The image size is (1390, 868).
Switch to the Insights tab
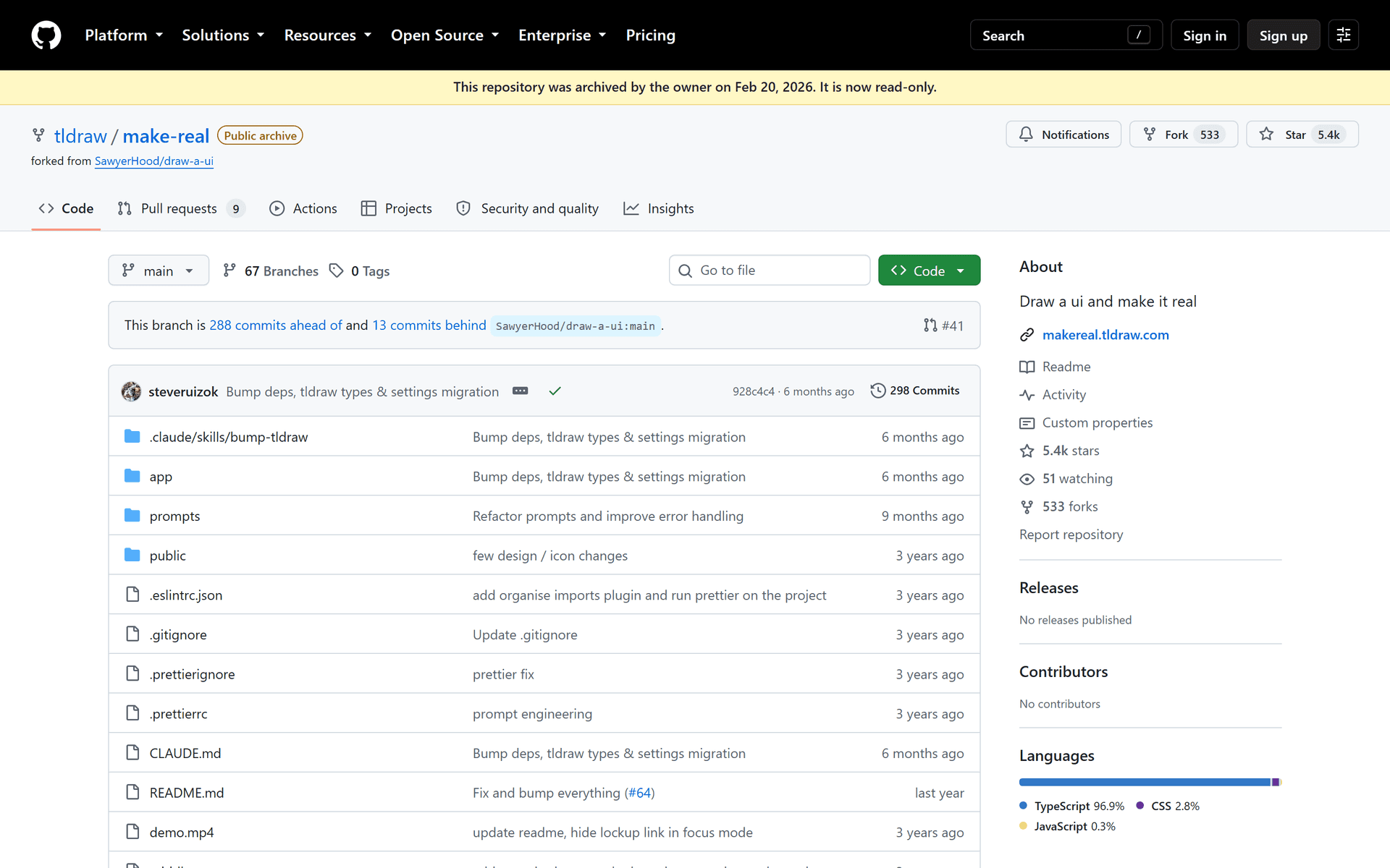click(x=658, y=208)
